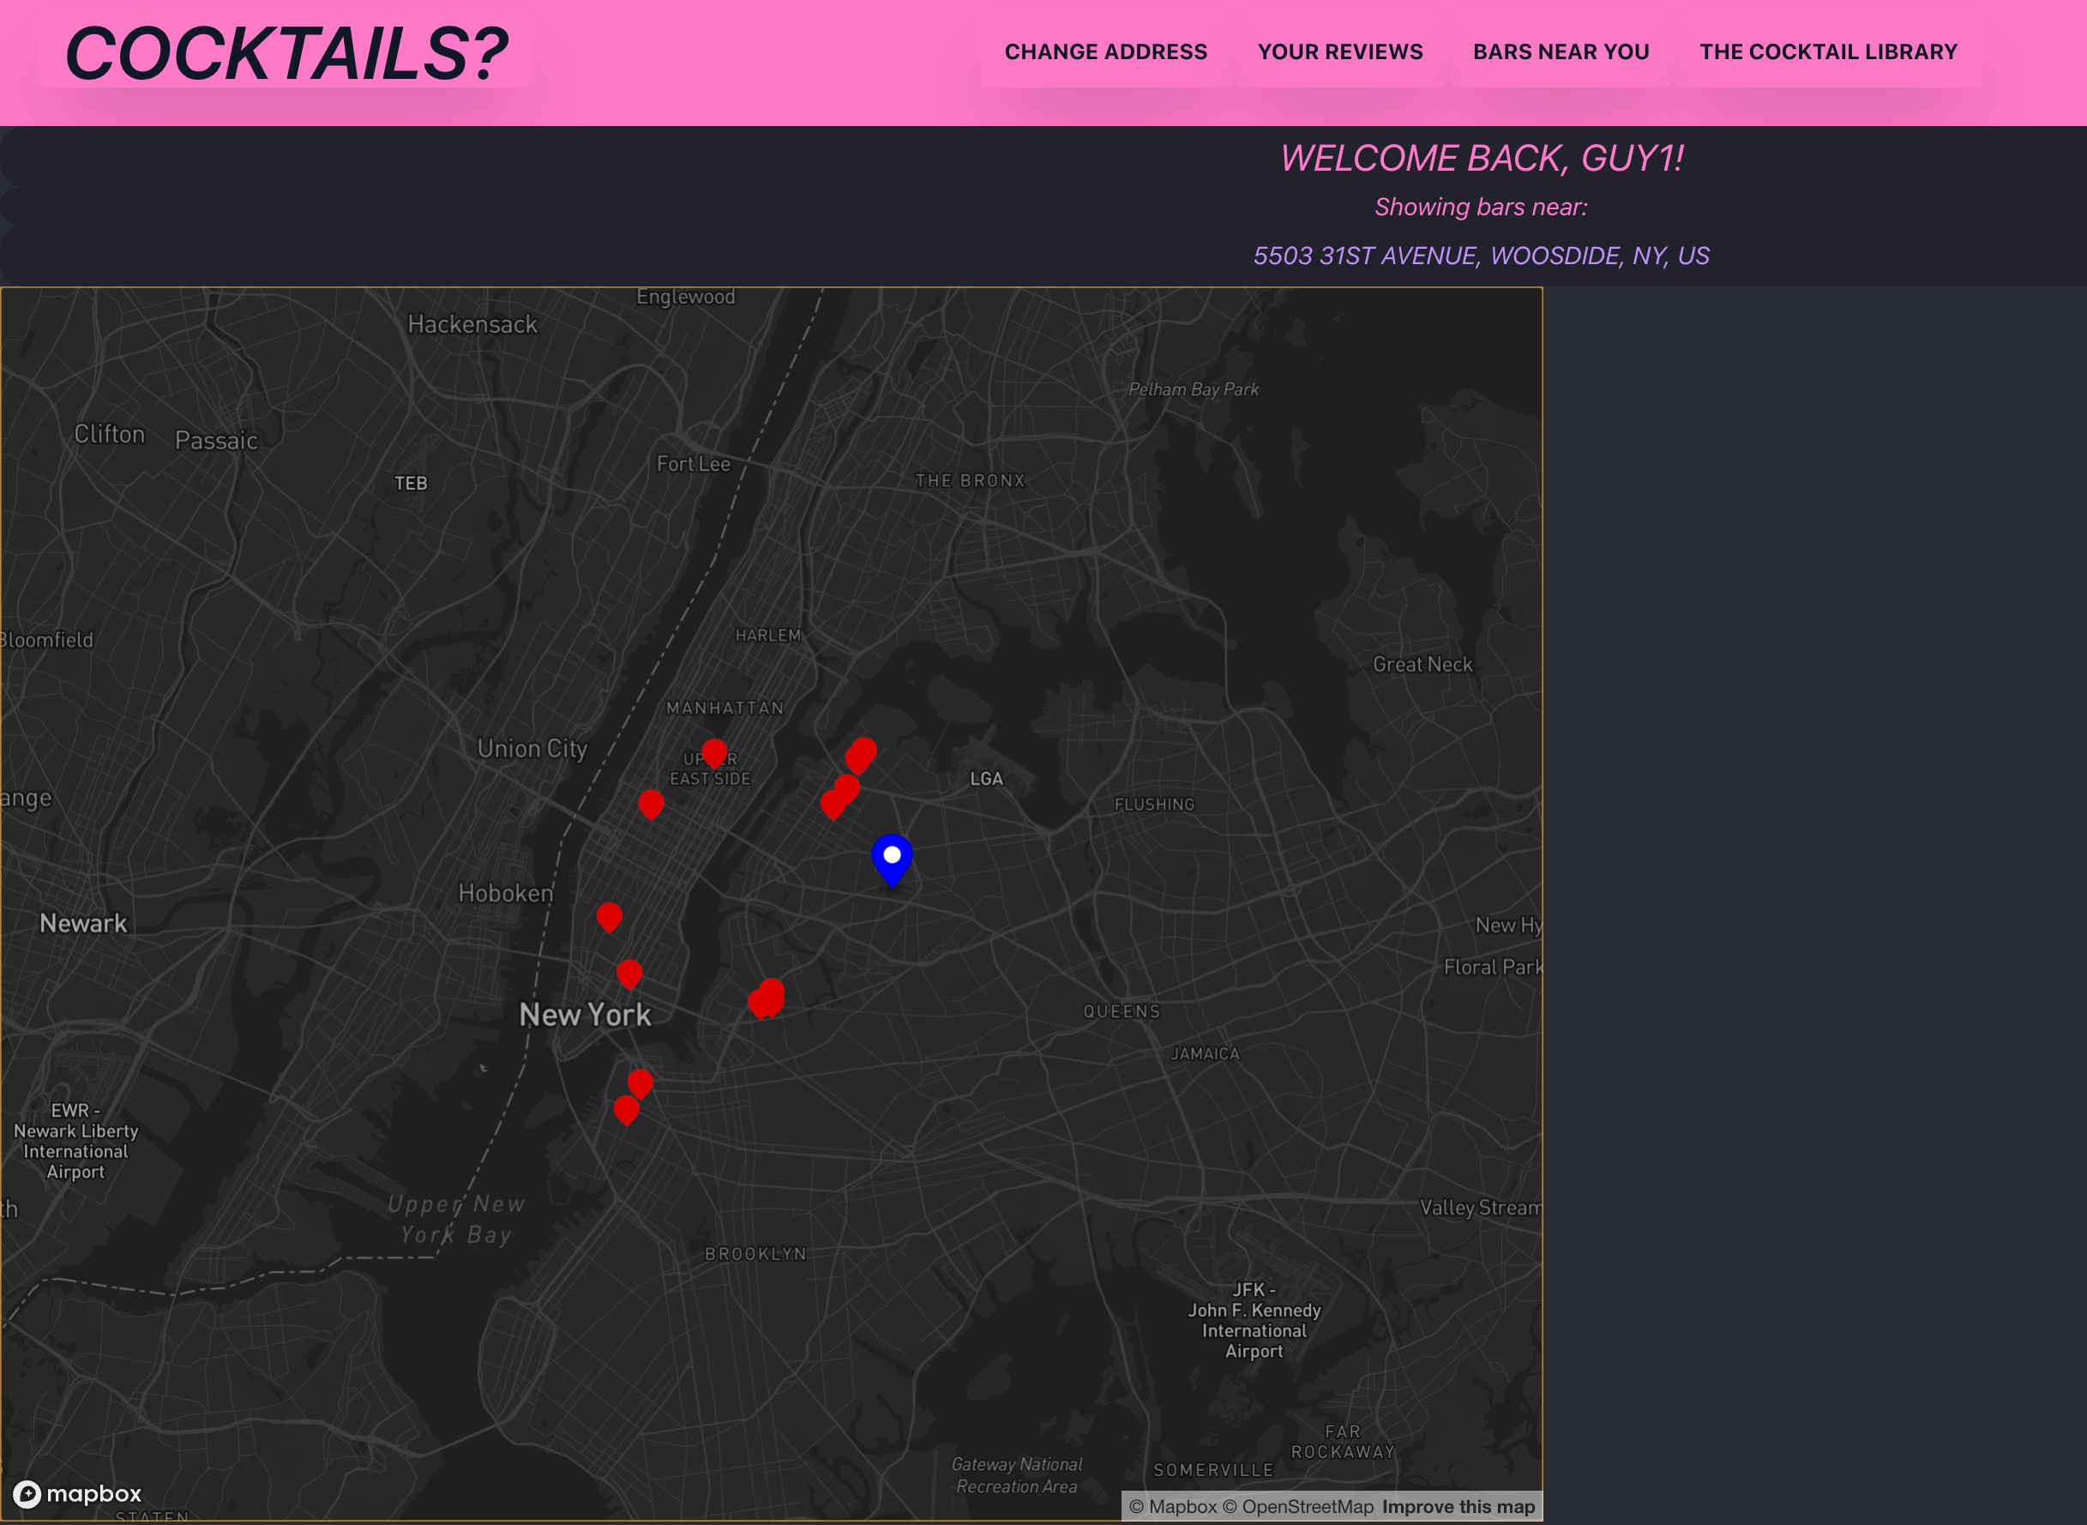Click the Woodside address text

[1481, 256]
